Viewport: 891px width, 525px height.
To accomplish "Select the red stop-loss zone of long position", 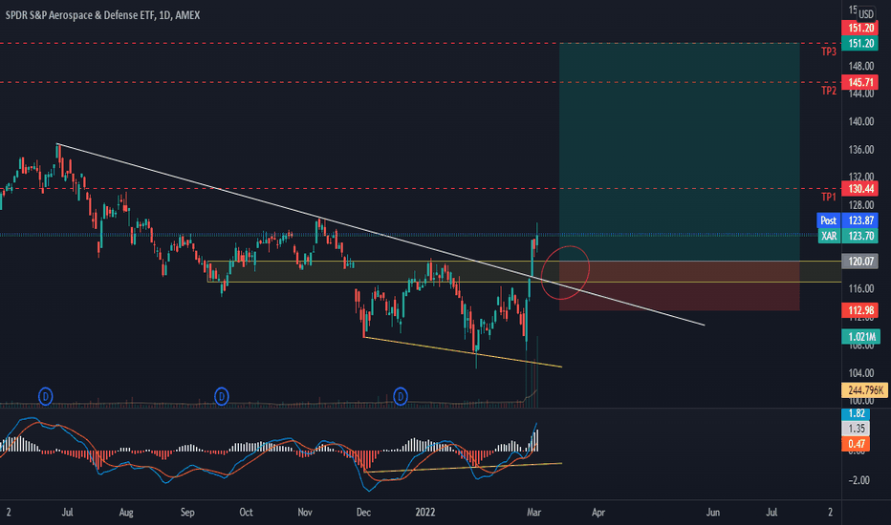I will click(680, 286).
